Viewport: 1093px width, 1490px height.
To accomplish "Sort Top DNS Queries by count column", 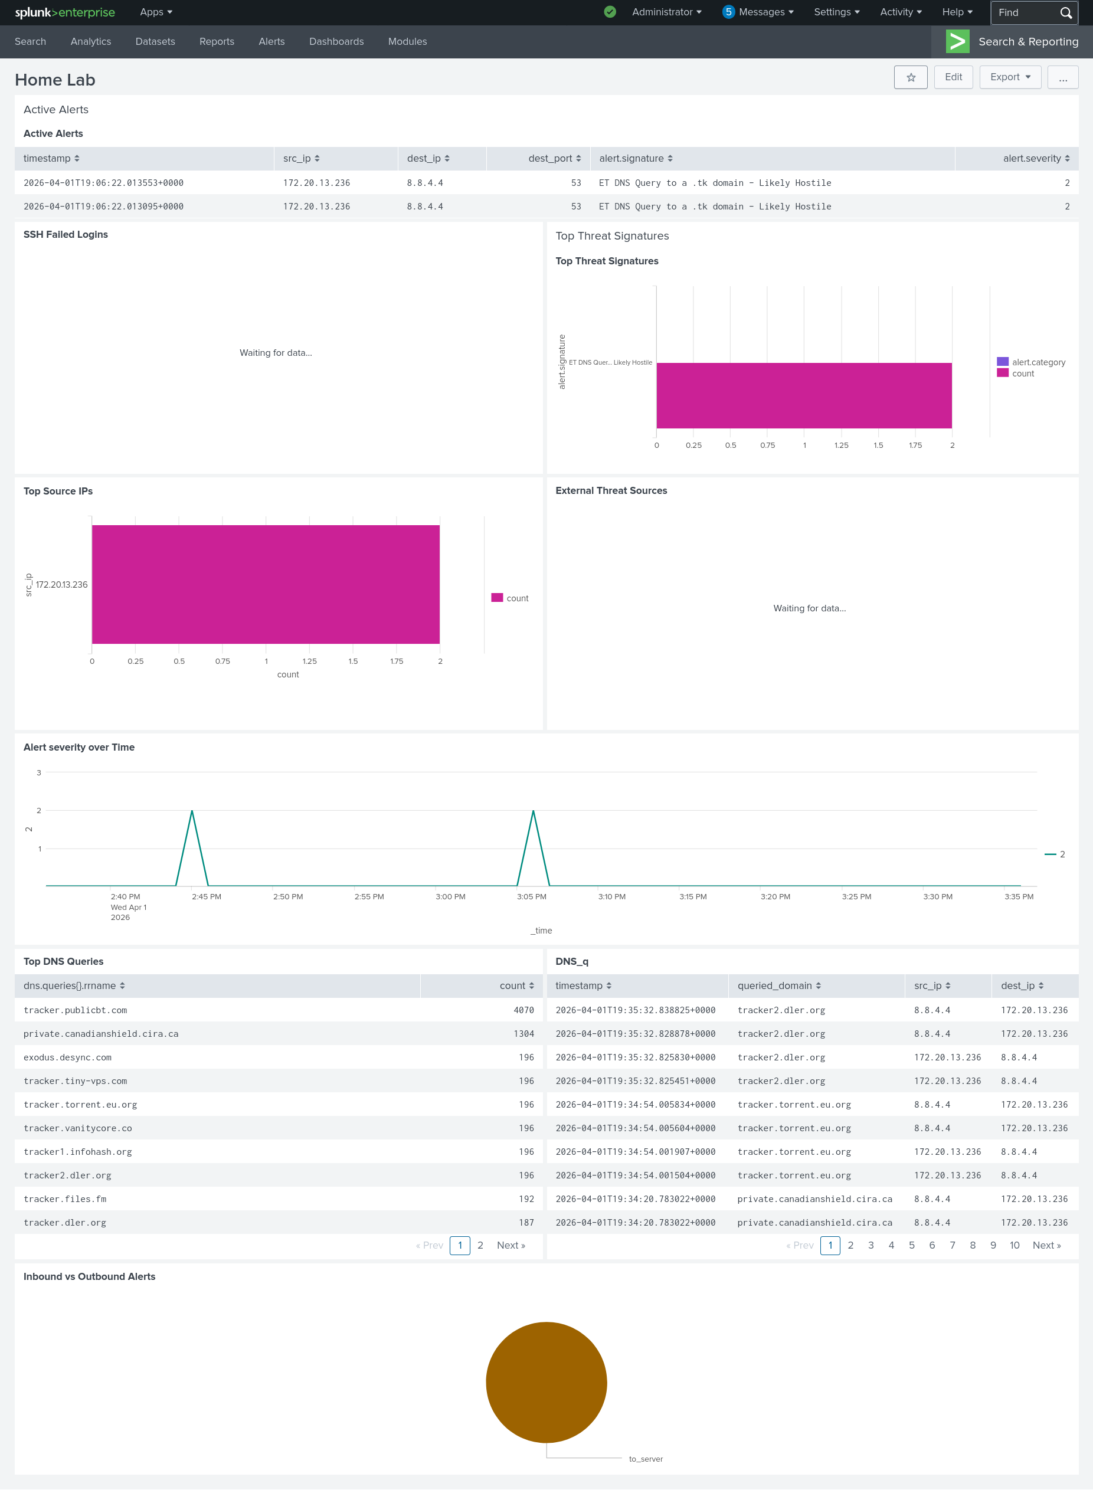I will [x=517, y=985].
